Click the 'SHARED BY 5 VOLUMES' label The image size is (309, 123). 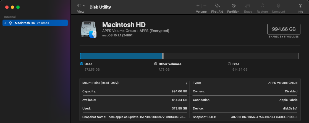(284, 37)
